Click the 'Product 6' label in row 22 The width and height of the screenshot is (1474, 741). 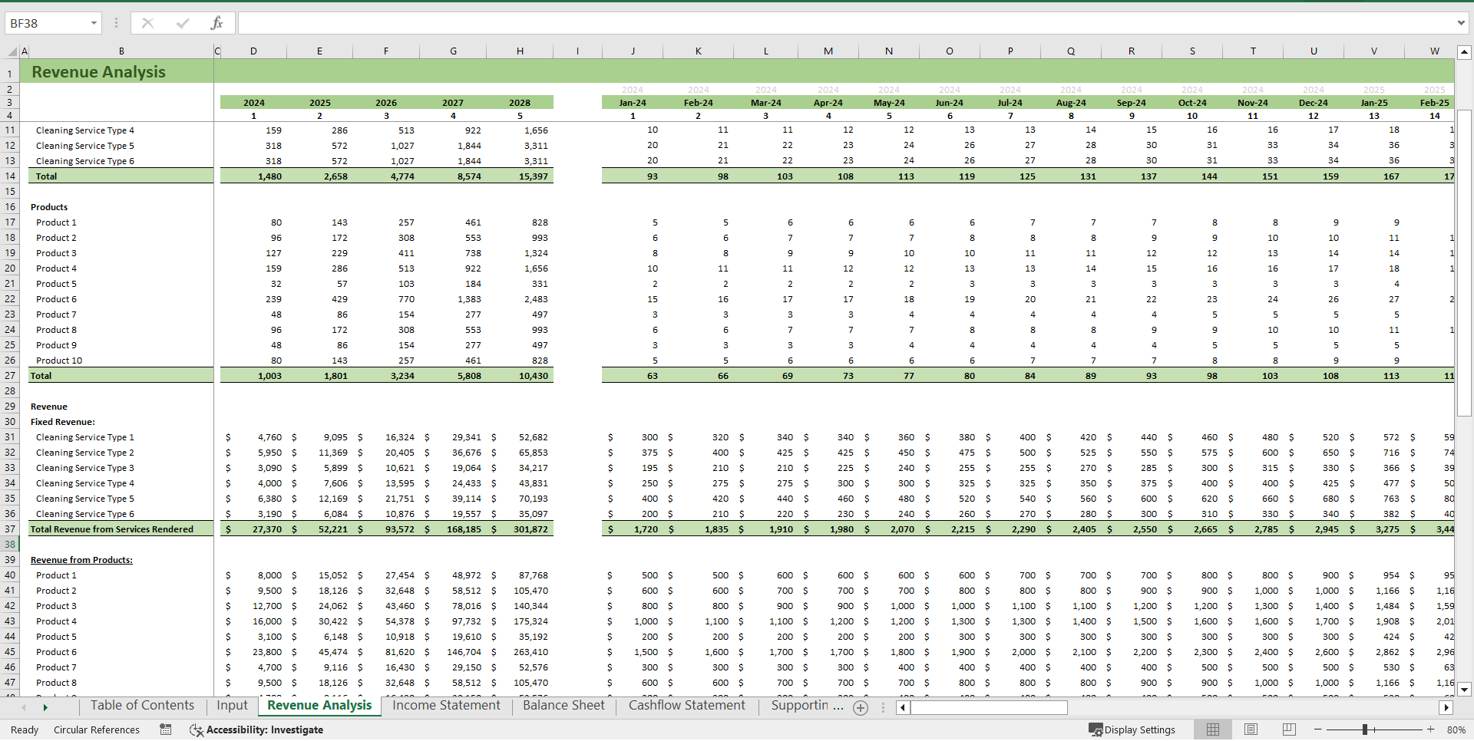pos(56,299)
